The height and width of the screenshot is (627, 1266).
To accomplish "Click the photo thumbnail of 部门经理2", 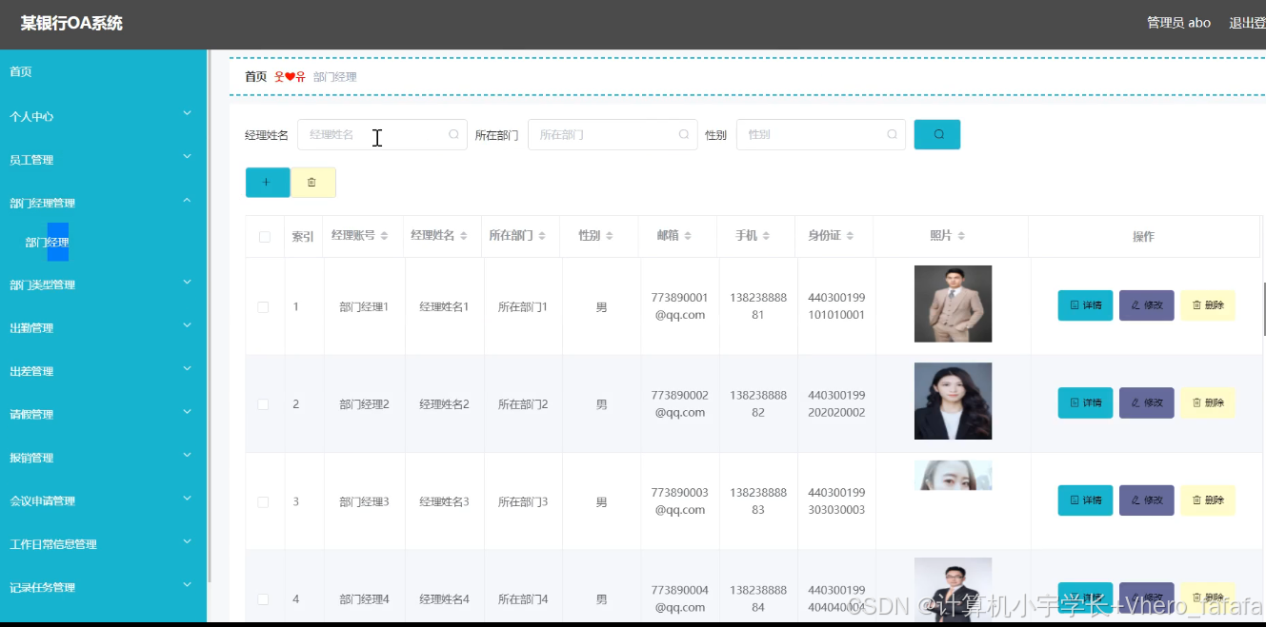I will pyautogui.click(x=953, y=401).
